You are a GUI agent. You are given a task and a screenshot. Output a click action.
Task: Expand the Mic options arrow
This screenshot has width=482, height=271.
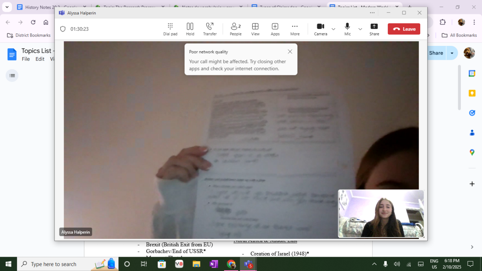tap(360, 29)
